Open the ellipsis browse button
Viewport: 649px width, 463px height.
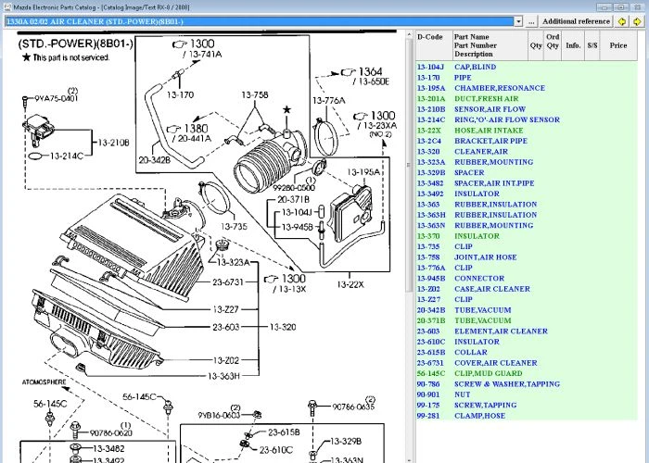pyautogui.click(x=531, y=20)
